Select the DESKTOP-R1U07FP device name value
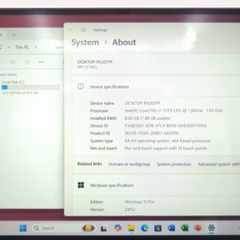This screenshot has width=240, height=240. pyautogui.click(x=142, y=103)
